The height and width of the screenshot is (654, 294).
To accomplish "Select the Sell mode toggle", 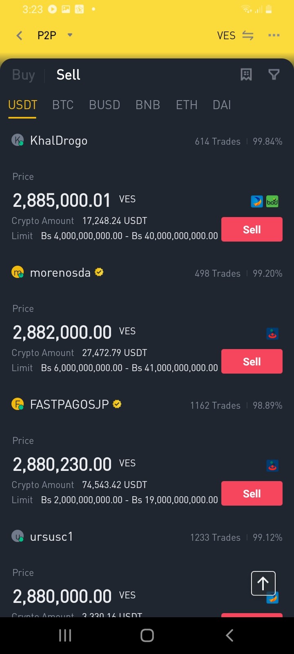I will pos(68,75).
